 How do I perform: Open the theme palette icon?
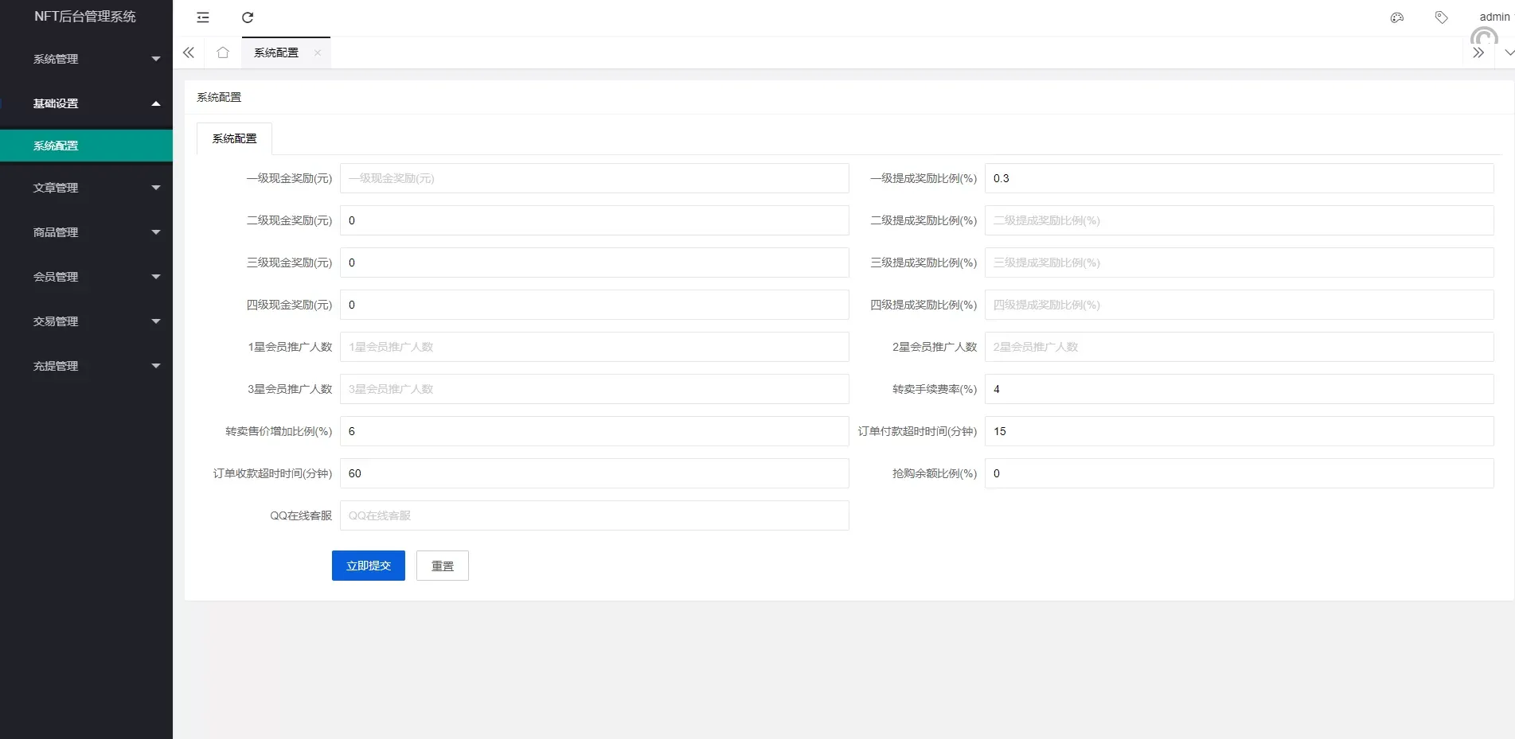(x=1396, y=18)
